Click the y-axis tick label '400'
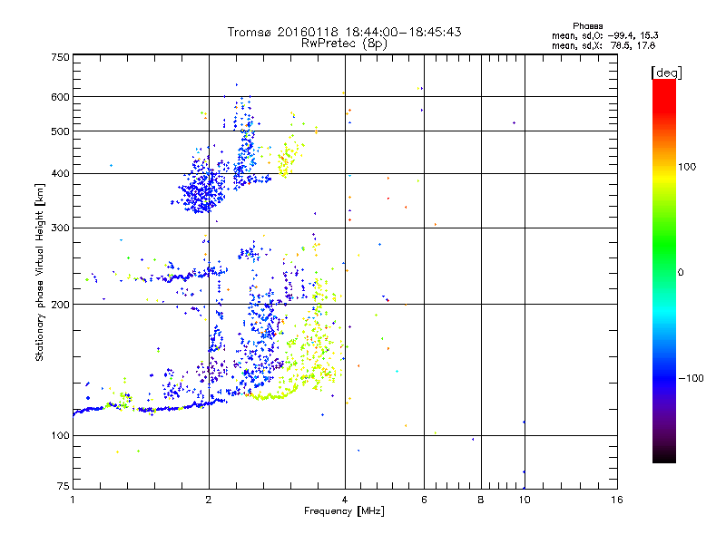This screenshot has width=726, height=544. pyautogui.click(x=60, y=173)
